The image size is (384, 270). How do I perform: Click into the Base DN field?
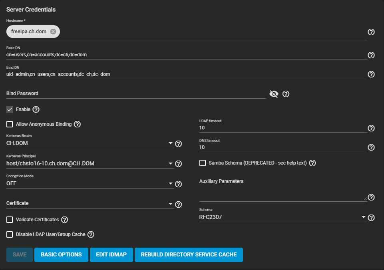[x=187, y=55]
